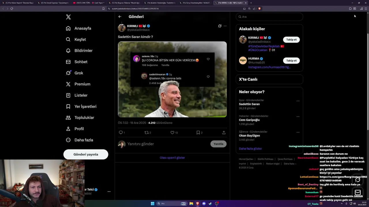Open the @yakaladimkacc handle on the post
The height and width of the screenshot is (207, 369).
pyautogui.click(x=138, y=30)
